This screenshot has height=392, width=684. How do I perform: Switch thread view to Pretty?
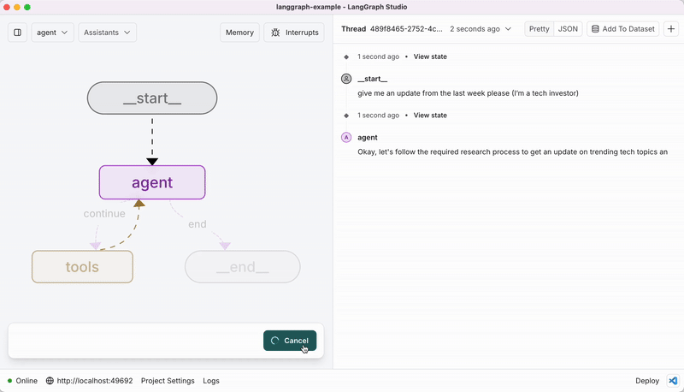(x=539, y=29)
